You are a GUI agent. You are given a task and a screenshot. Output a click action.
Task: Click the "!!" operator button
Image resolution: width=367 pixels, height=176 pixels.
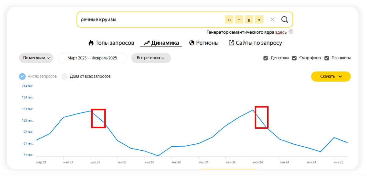coord(259,20)
